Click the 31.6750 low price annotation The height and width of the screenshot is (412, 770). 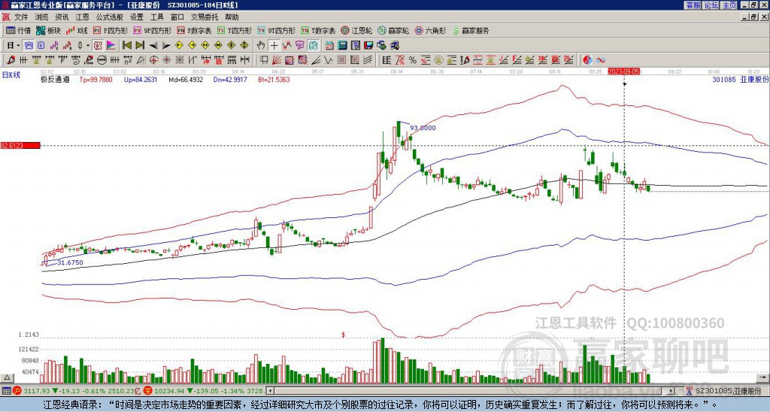[x=70, y=262]
